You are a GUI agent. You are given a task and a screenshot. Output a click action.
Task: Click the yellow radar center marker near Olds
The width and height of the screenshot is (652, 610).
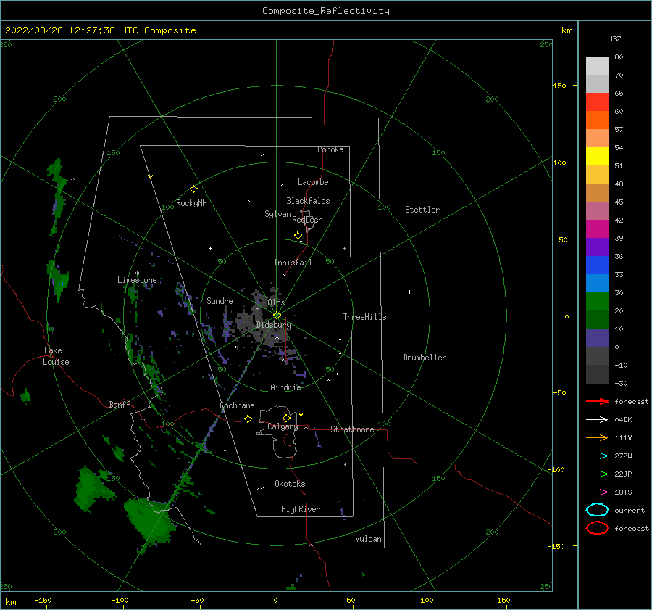click(x=277, y=316)
